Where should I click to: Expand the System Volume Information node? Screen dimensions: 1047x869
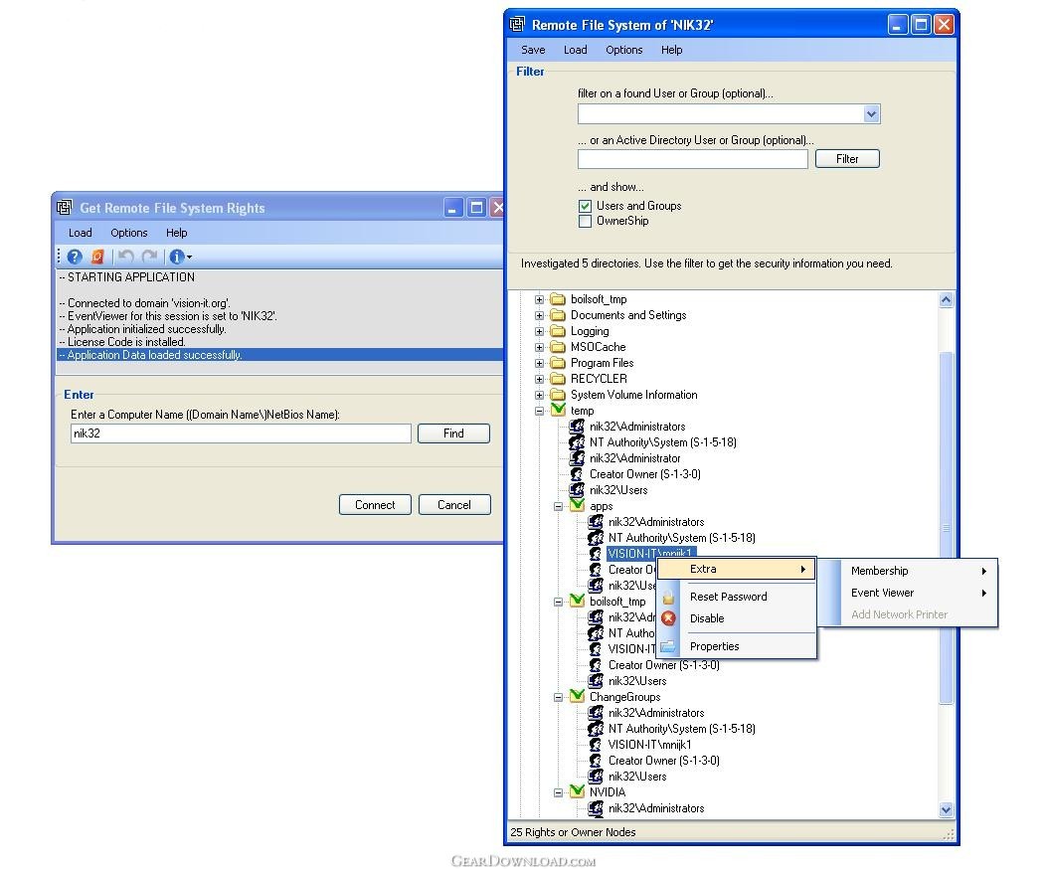540,395
